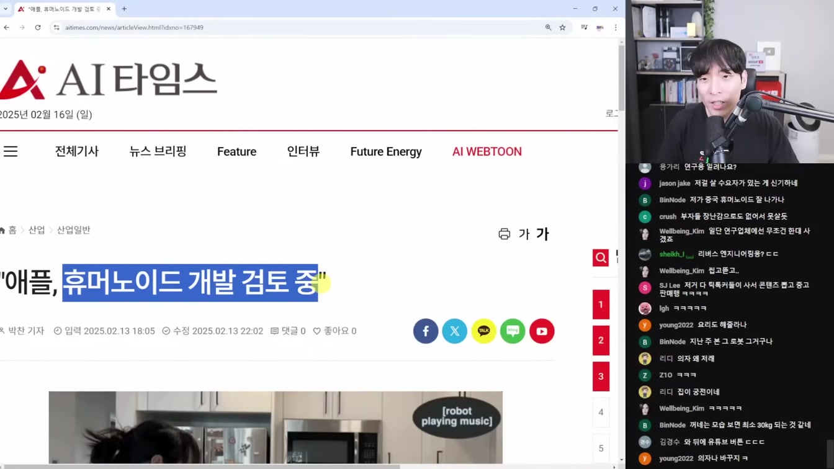
Task: Select ranking item number 1
Action: pos(601,305)
